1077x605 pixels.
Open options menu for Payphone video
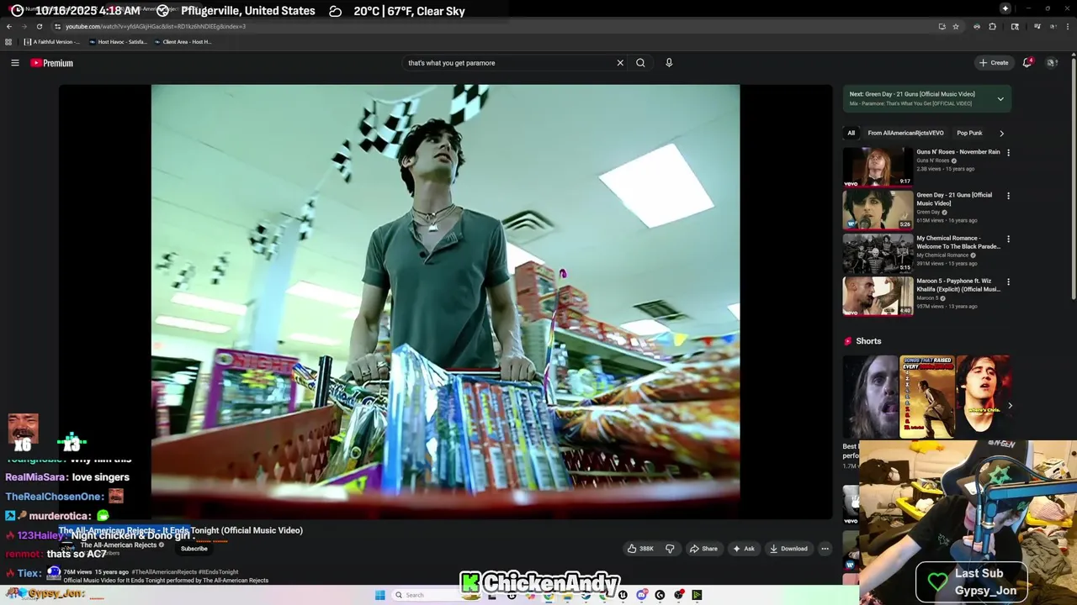1008,281
